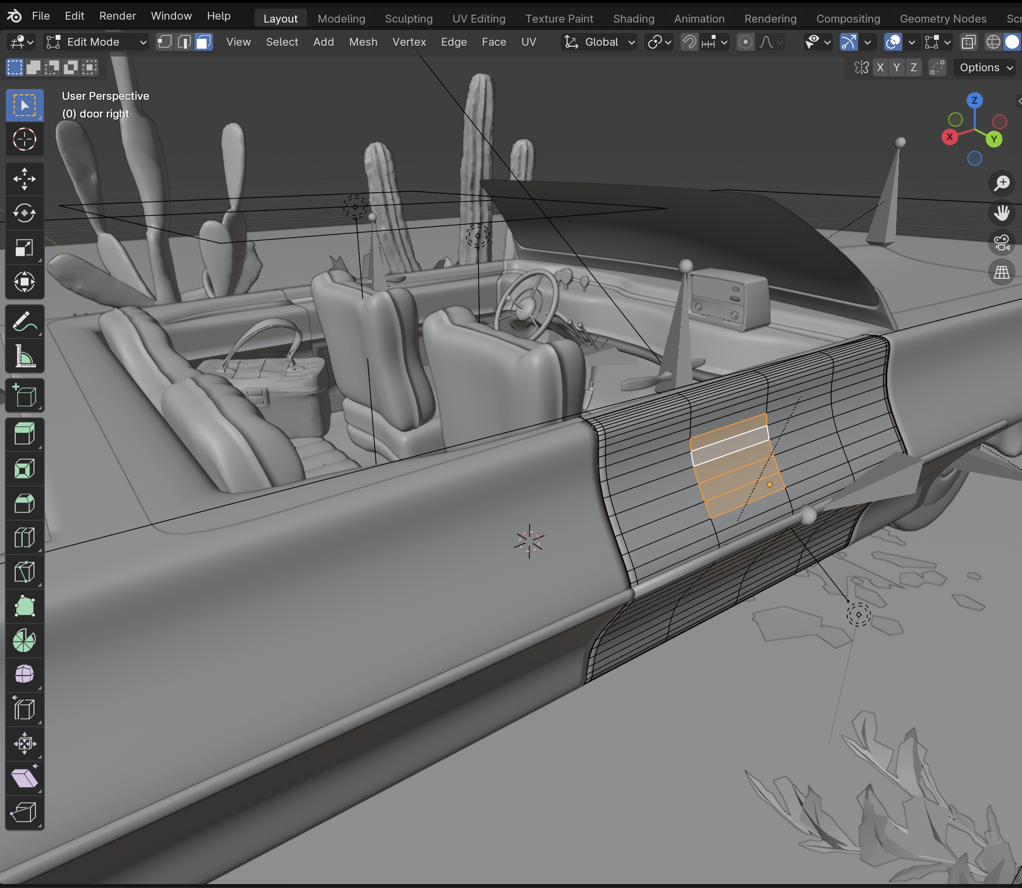Viewport: 1022px width, 888px height.
Task: Select the Knife tool
Action: [24, 572]
